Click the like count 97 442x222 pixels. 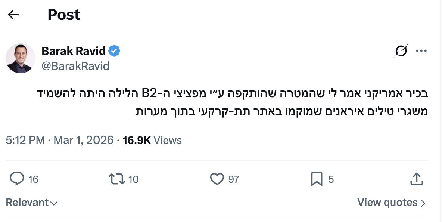pos(233,179)
